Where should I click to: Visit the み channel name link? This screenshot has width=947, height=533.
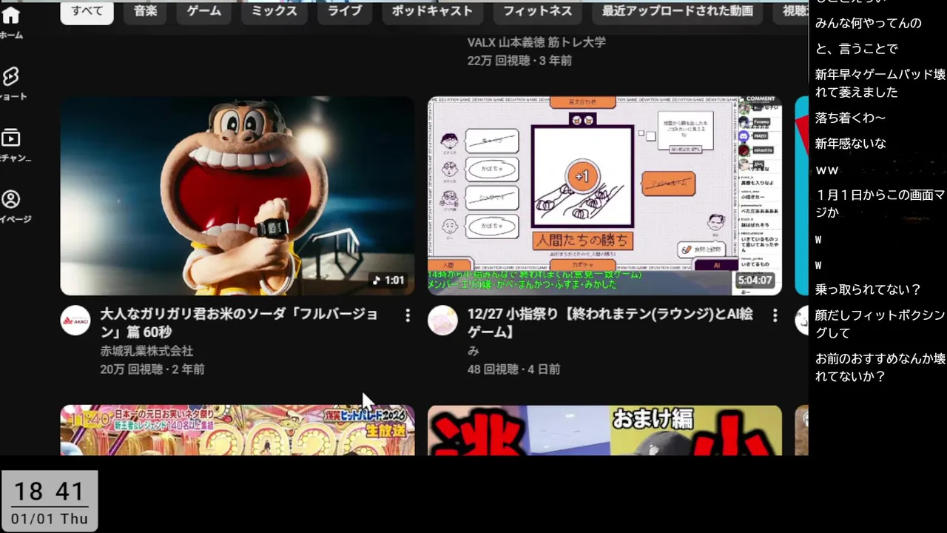click(473, 351)
